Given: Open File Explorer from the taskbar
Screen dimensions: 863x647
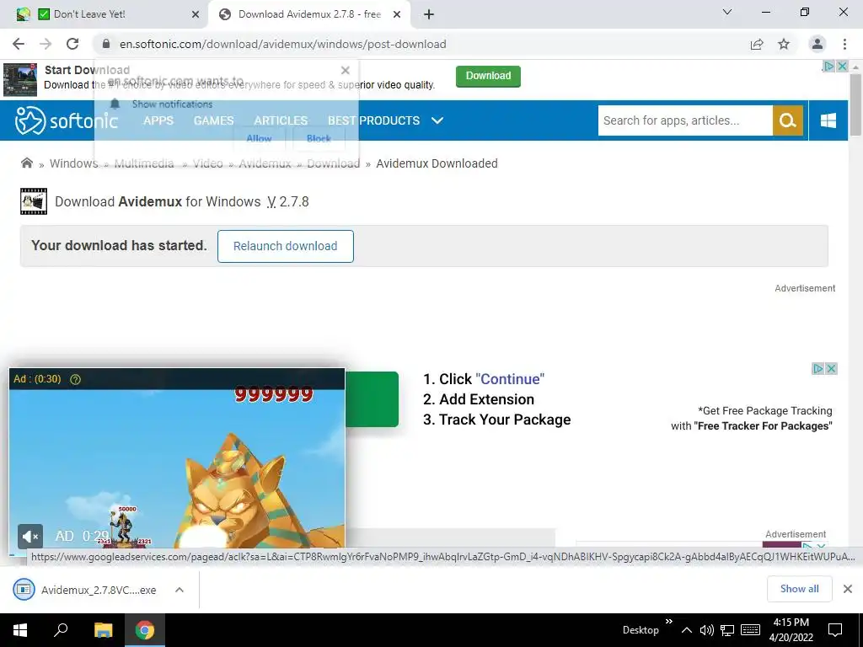Looking at the screenshot, I should (x=103, y=630).
